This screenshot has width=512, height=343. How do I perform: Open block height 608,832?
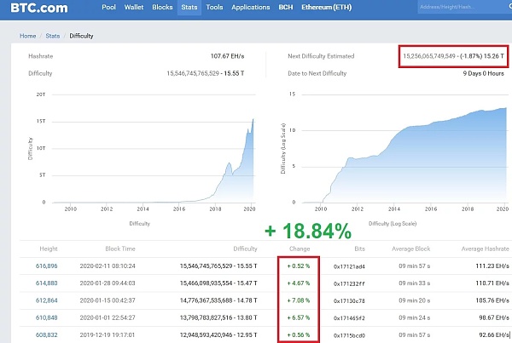coord(46,334)
